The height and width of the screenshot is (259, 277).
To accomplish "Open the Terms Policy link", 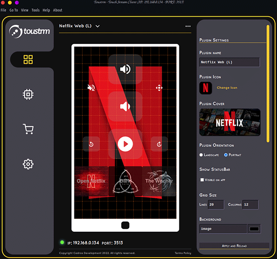I will click(183, 253).
